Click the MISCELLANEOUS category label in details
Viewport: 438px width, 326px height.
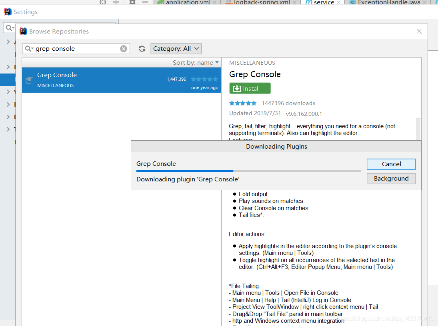pos(252,63)
